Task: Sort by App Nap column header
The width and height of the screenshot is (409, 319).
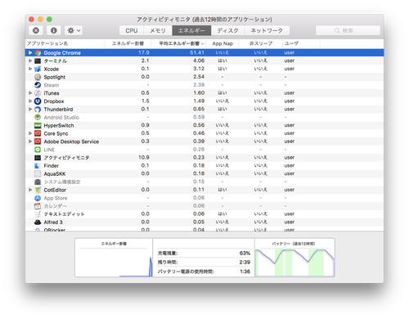Action: (222, 43)
